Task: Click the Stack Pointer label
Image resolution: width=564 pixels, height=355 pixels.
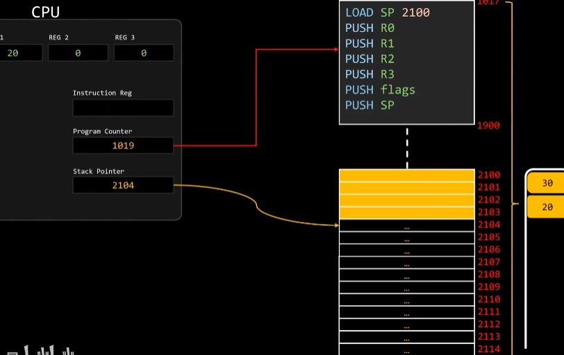Action: pyautogui.click(x=99, y=171)
